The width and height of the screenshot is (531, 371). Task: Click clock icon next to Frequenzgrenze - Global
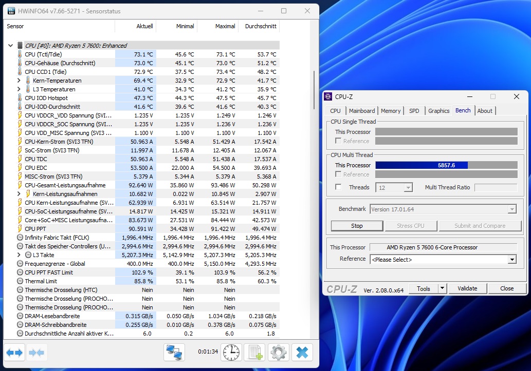coord(20,264)
